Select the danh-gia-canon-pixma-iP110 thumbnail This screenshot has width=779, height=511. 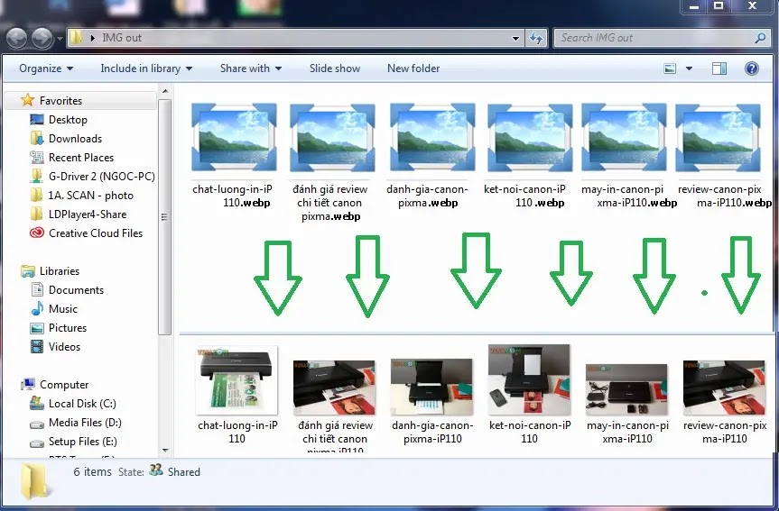(x=431, y=387)
